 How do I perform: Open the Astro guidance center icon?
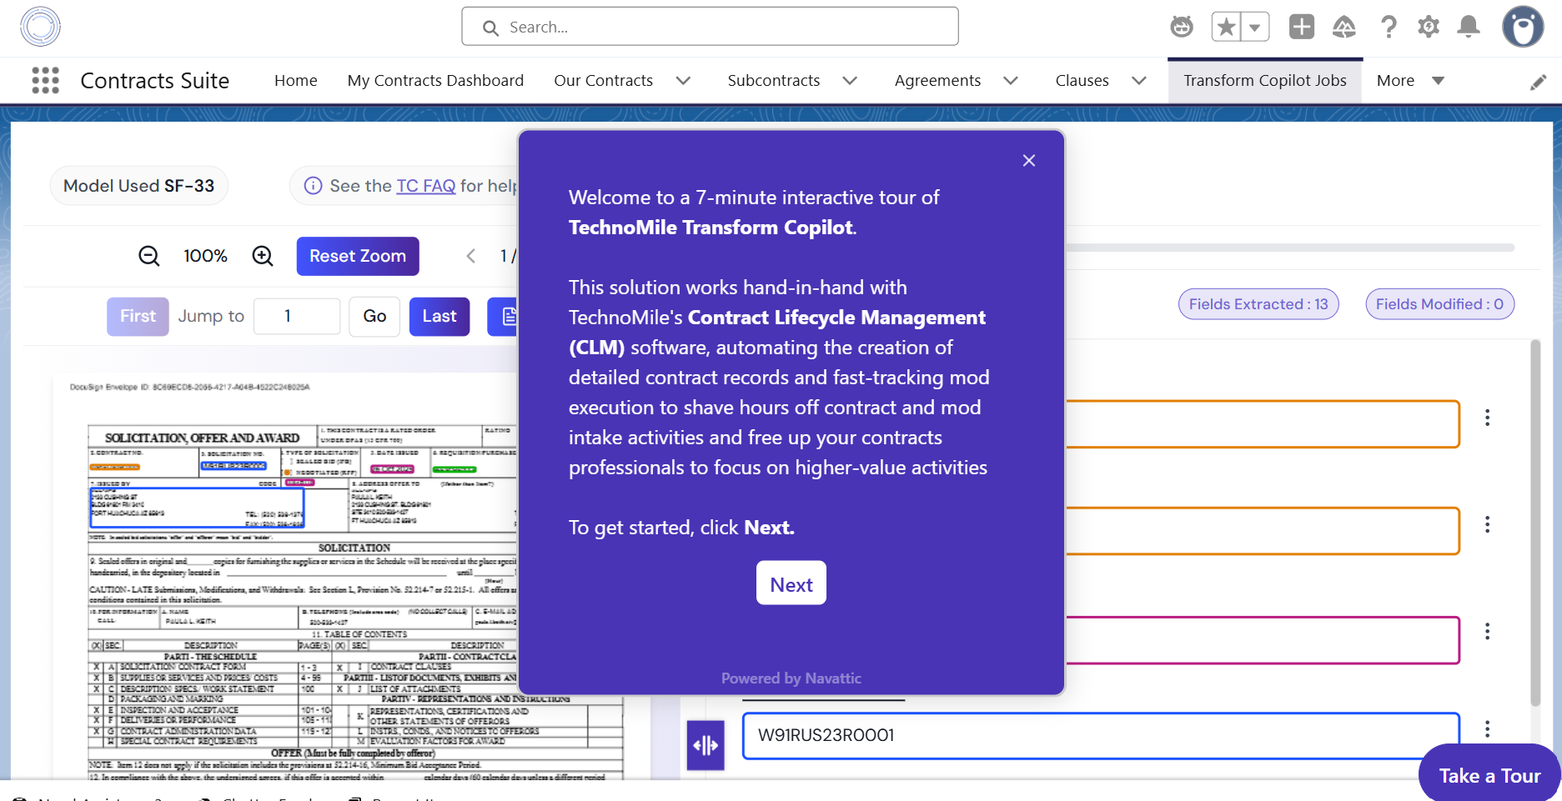pos(1182,27)
